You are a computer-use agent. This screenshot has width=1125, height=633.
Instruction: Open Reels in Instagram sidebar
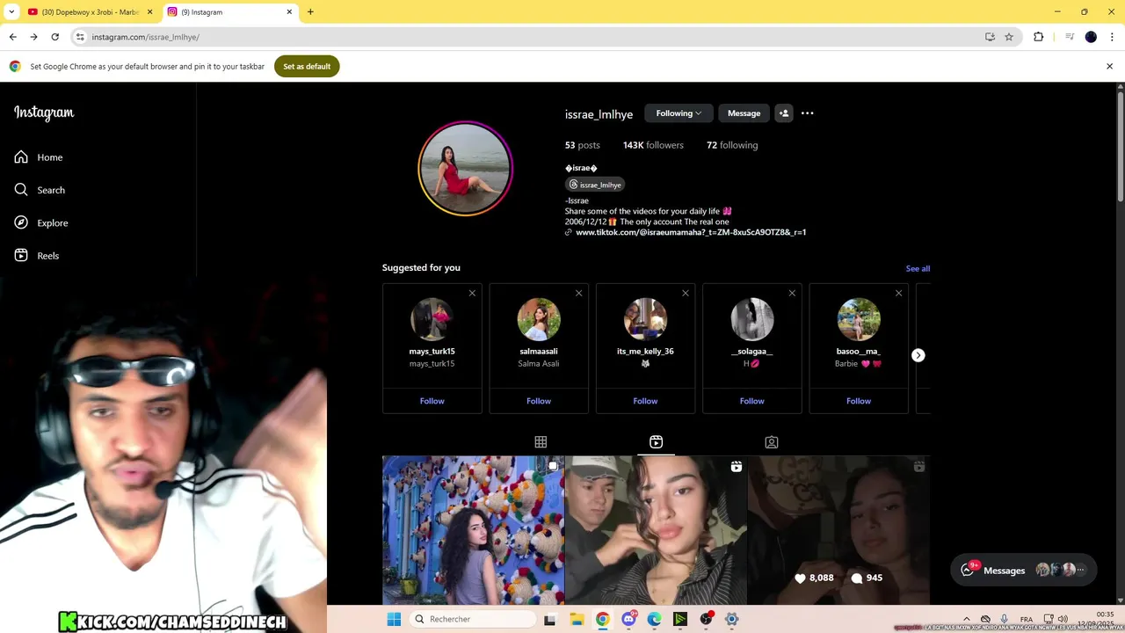[37, 256]
